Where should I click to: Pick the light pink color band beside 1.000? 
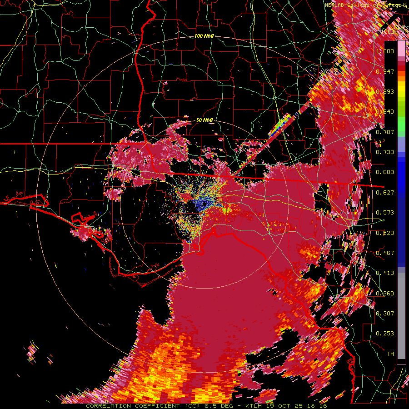click(401, 48)
